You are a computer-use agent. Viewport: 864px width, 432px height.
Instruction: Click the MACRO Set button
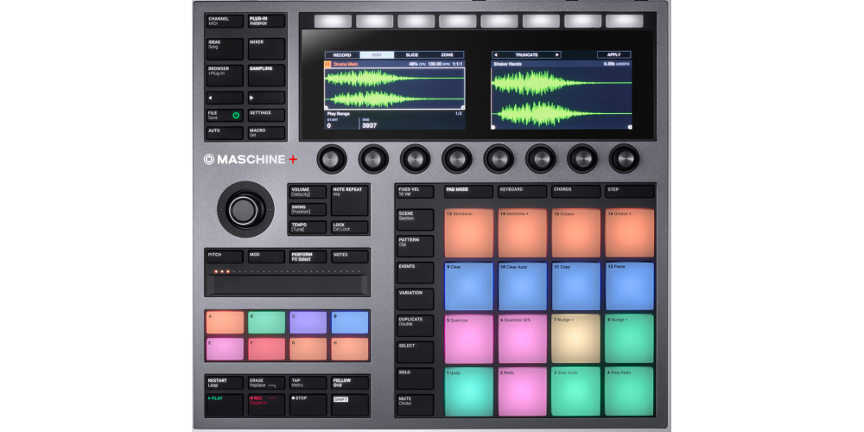click(266, 133)
